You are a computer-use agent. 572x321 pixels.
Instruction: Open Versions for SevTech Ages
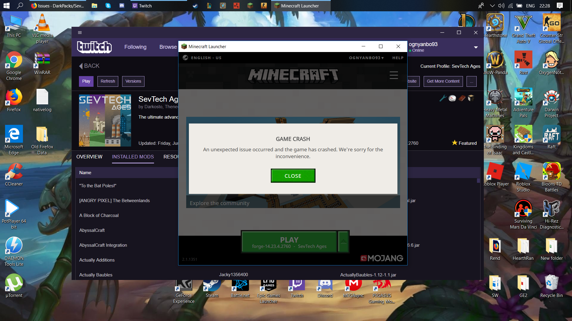tap(133, 81)
